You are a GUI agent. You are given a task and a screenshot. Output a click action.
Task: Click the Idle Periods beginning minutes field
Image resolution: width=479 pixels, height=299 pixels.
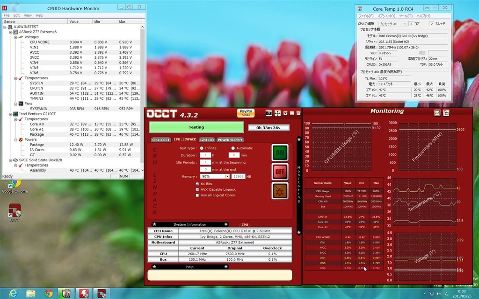(x=206, y=162)
